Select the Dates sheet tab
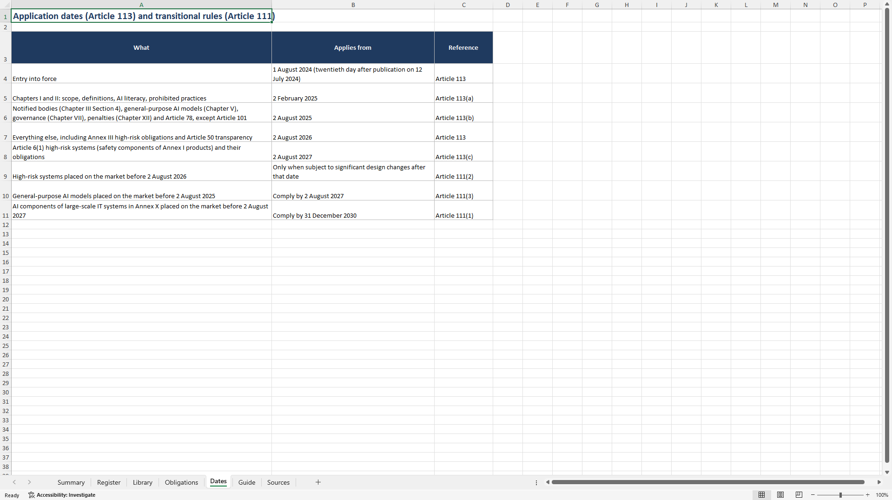Image resolution: width=892 pixels, height=500 pixels. (218, 482)
